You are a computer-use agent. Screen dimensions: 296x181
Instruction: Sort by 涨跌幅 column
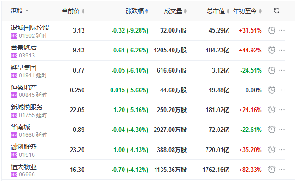(137, 11)
